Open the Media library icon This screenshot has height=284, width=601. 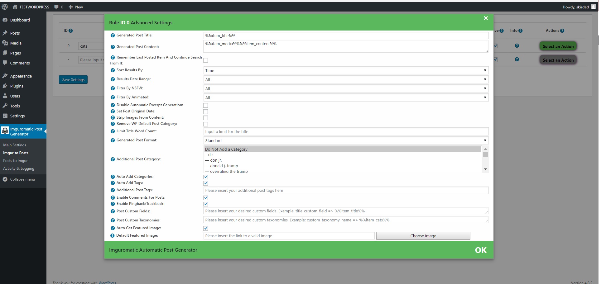[6, 43]
